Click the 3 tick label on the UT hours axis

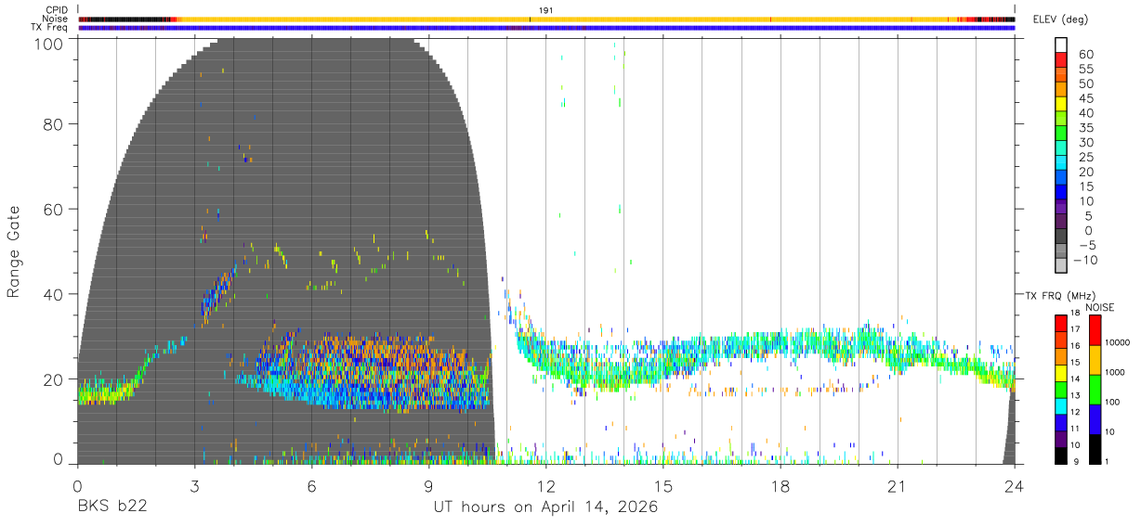click(x=195, y=485)
